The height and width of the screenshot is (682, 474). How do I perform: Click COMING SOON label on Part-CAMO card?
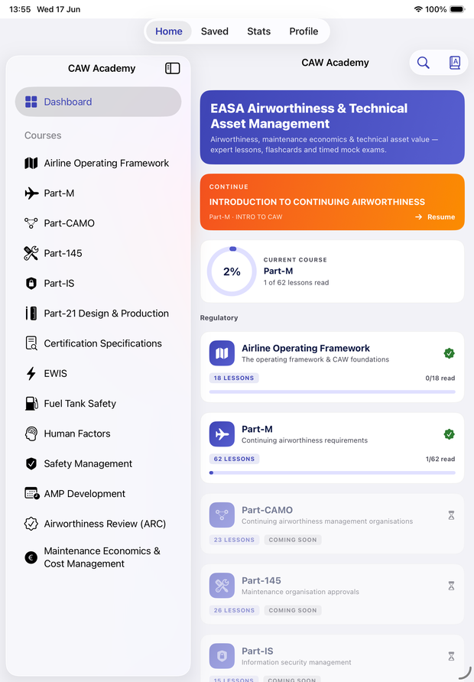[293, 540]
